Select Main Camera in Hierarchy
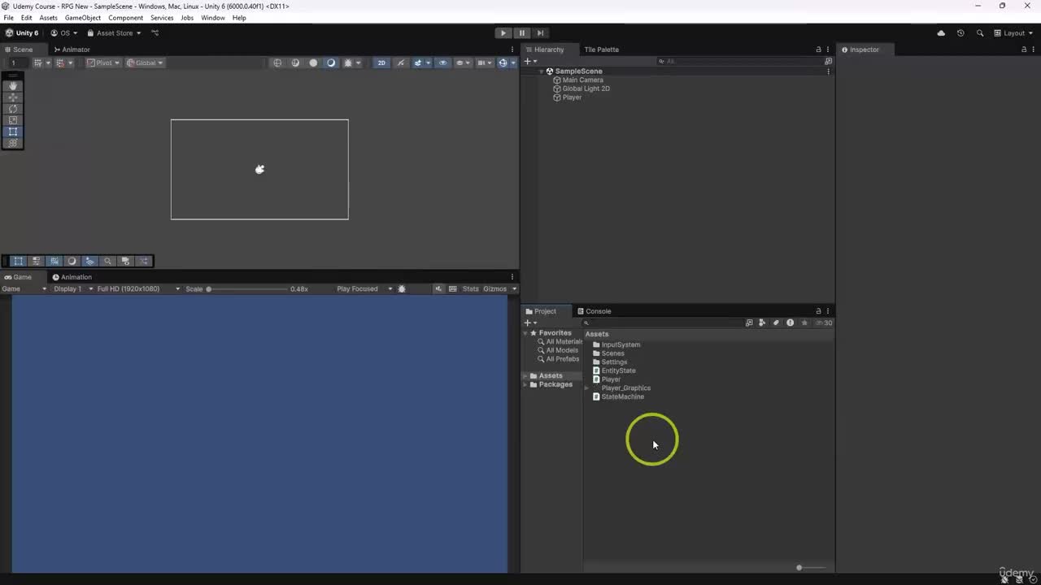Image resolution: width=1041 pixels, height=585 pixels. tap(582, 80)
